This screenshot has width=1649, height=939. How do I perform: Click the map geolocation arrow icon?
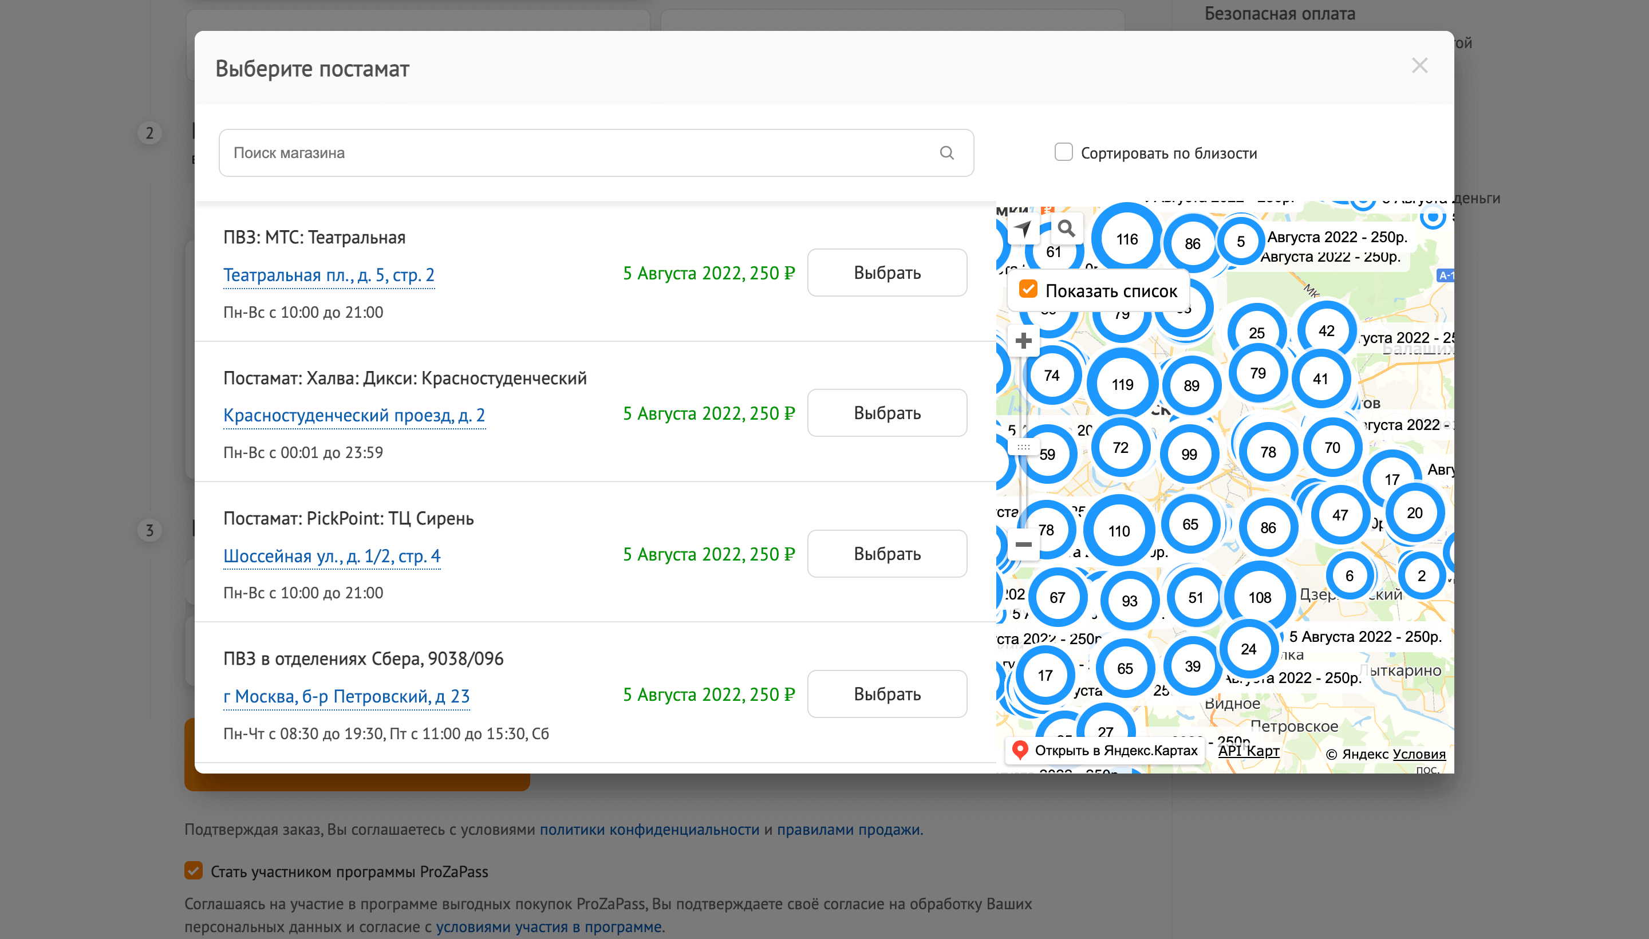(1023, 228)
